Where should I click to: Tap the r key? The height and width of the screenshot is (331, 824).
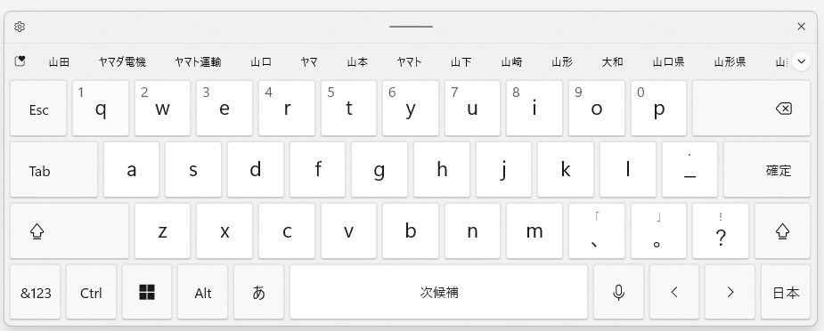287,108
